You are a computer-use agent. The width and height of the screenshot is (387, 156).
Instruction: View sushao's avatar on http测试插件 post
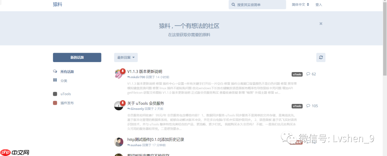[x=119, y=142]
